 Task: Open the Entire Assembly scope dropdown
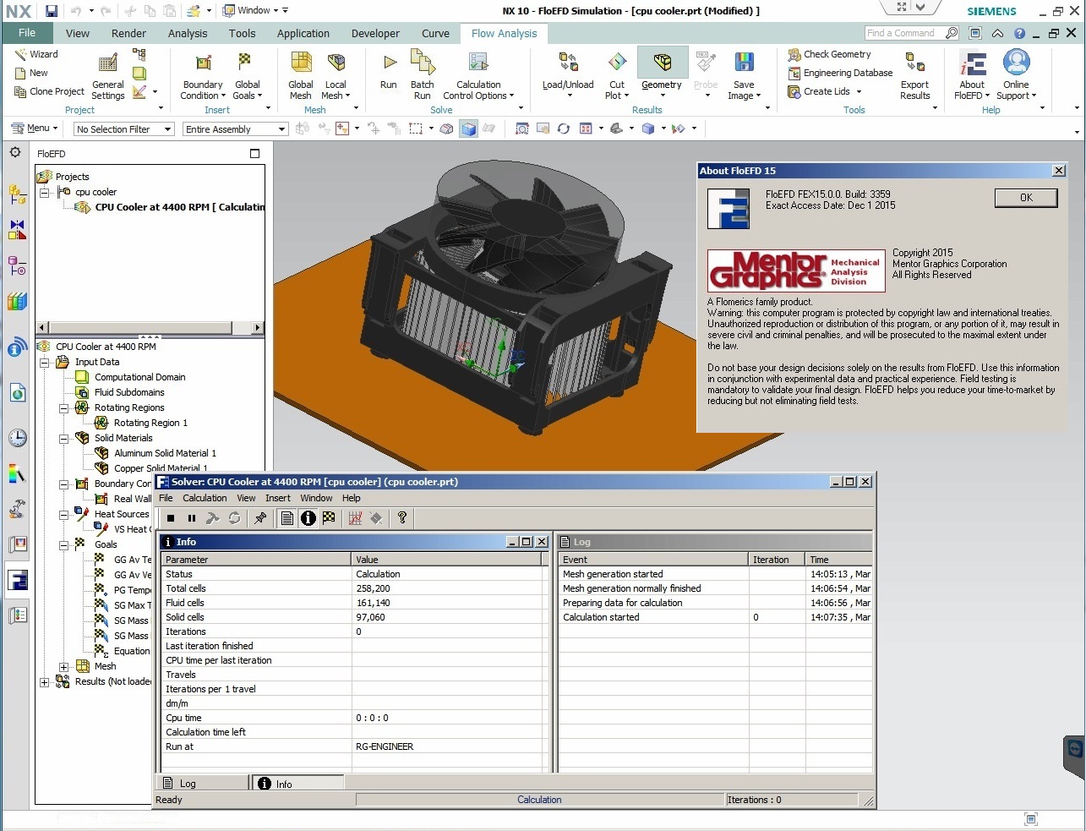[236, 129]
